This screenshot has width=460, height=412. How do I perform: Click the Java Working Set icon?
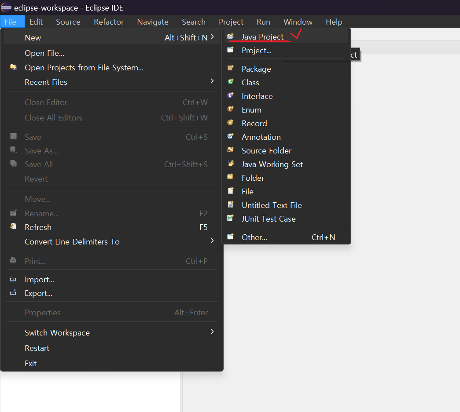click(x=231, y=163)
